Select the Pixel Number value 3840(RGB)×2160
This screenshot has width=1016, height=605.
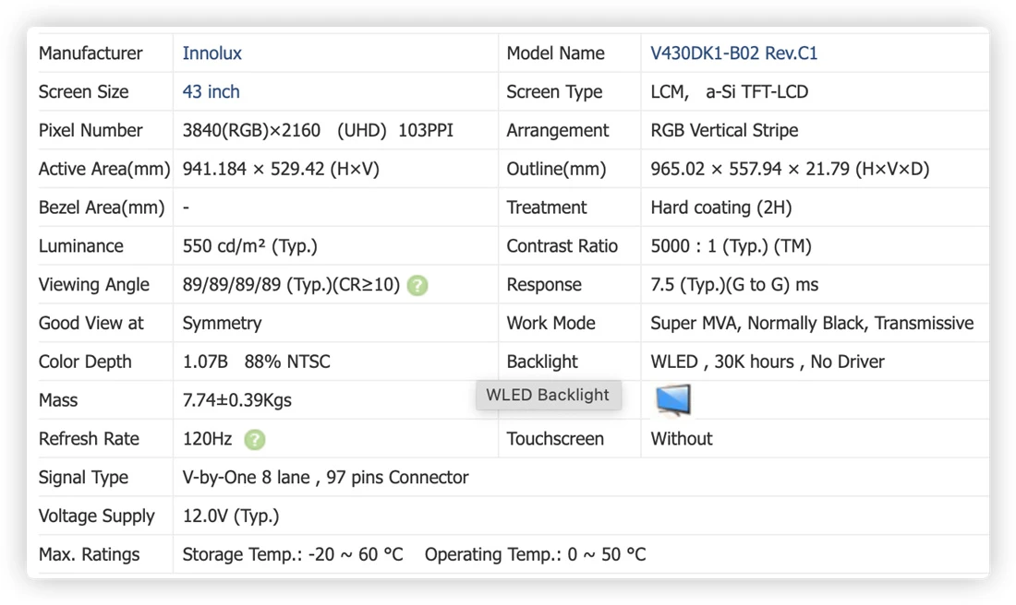[x=251, y=130]
